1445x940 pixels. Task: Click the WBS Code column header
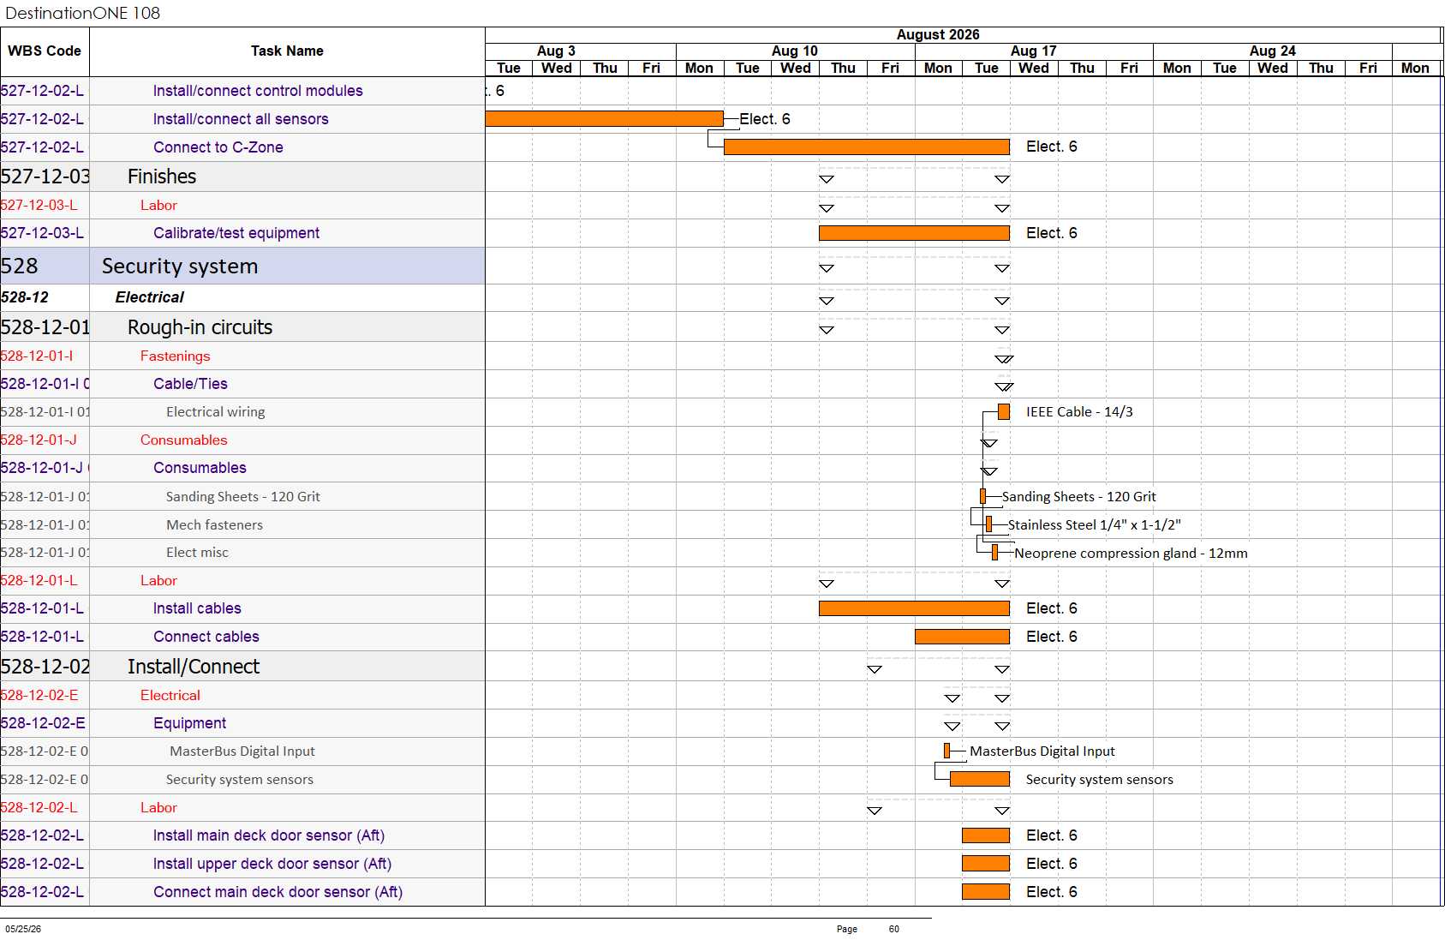(45, 51)
